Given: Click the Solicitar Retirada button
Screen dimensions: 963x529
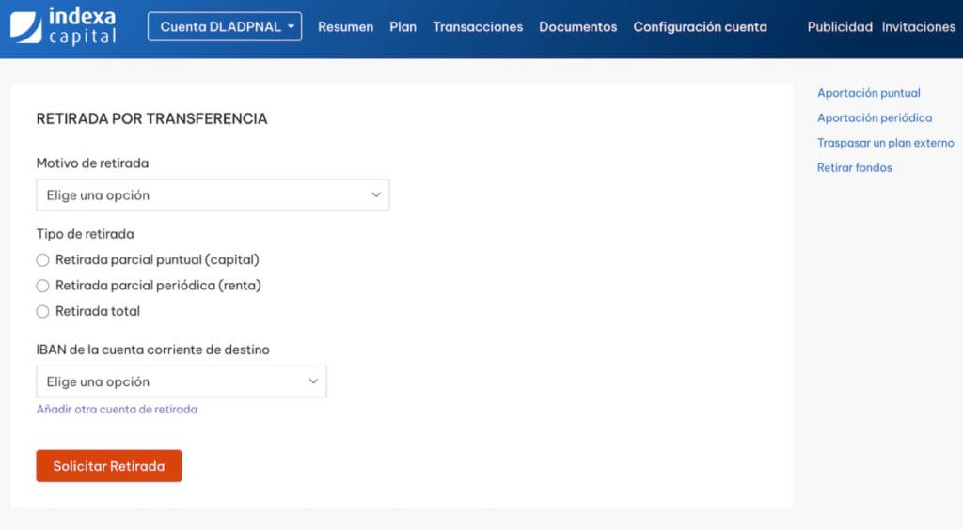Looking at the screenshot, I should point(109,466).
